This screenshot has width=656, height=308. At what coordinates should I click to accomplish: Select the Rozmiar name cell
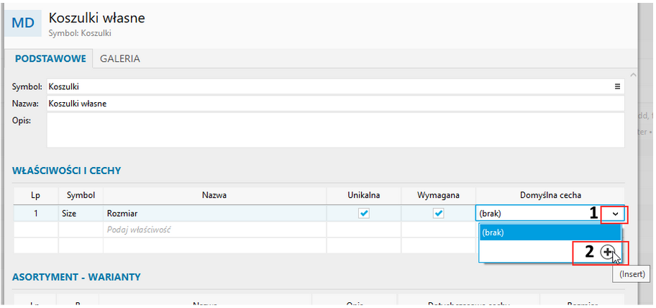coord(214,214)
